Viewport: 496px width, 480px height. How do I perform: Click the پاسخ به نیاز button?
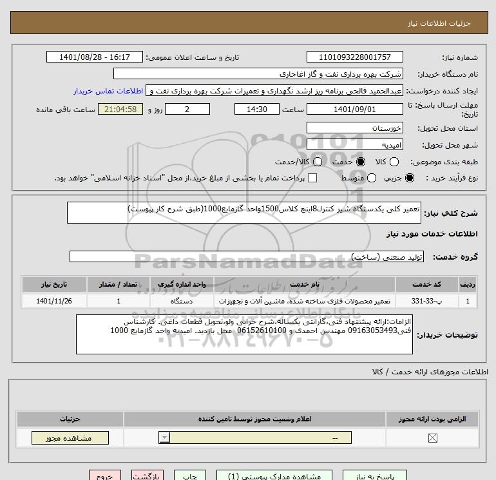[x=375, y=476]
